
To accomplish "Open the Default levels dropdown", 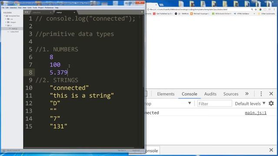I will [250, 104].
